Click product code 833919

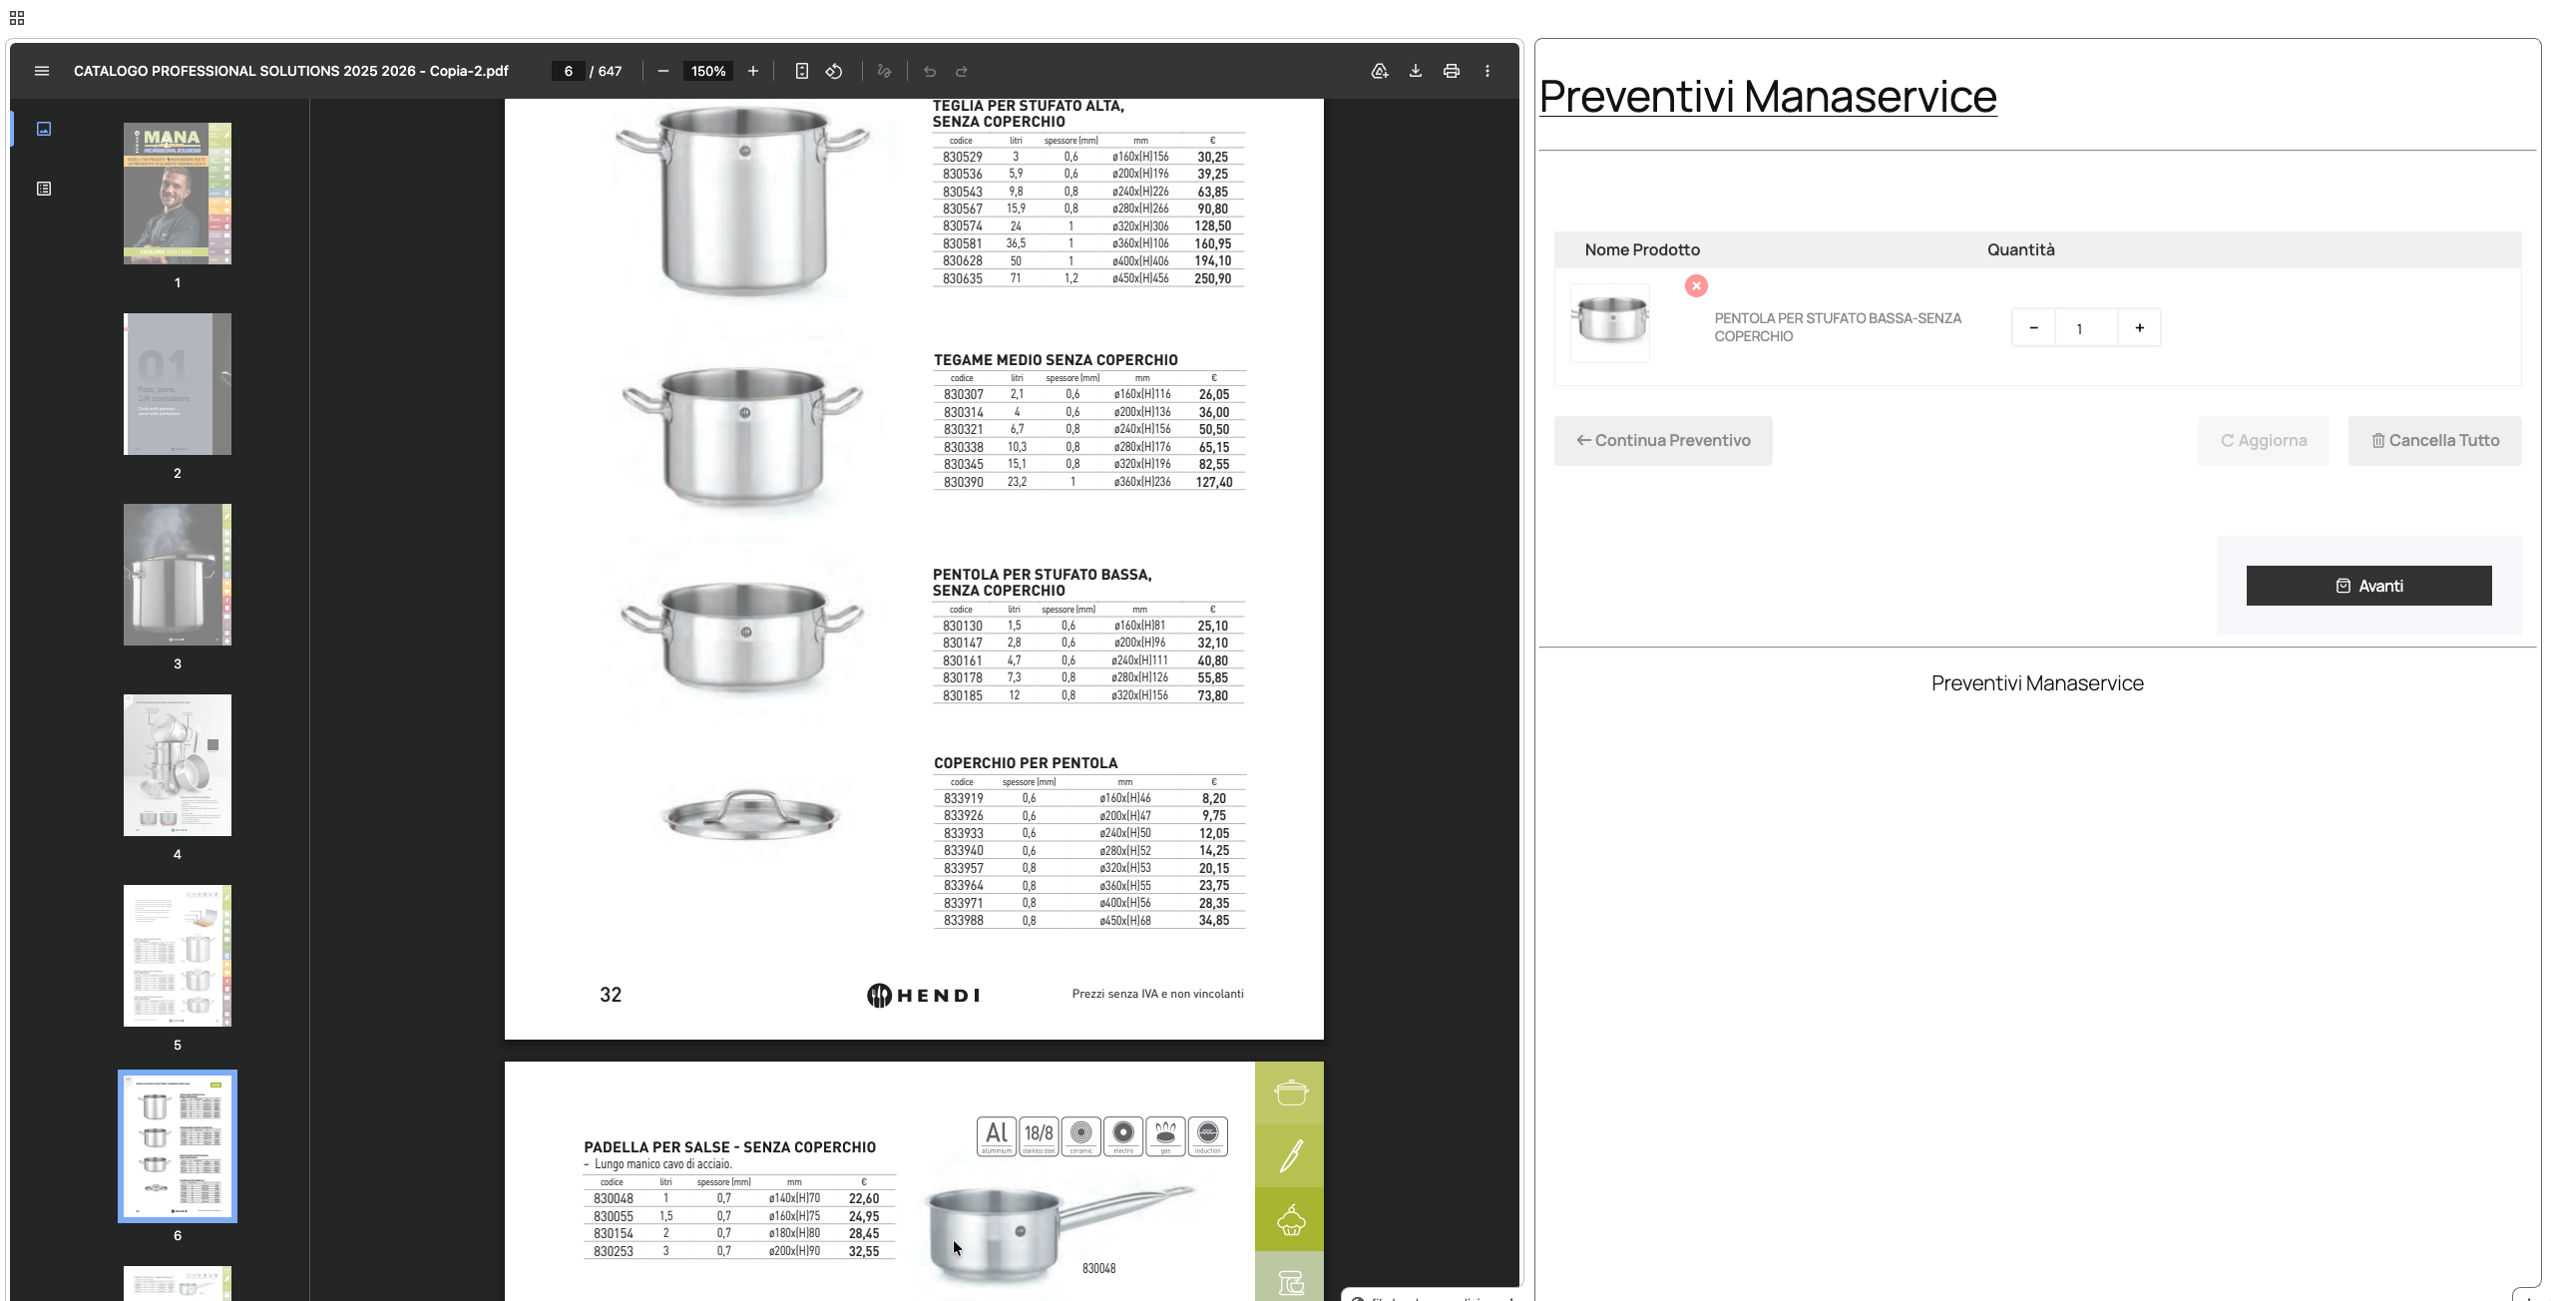[964, 798]
